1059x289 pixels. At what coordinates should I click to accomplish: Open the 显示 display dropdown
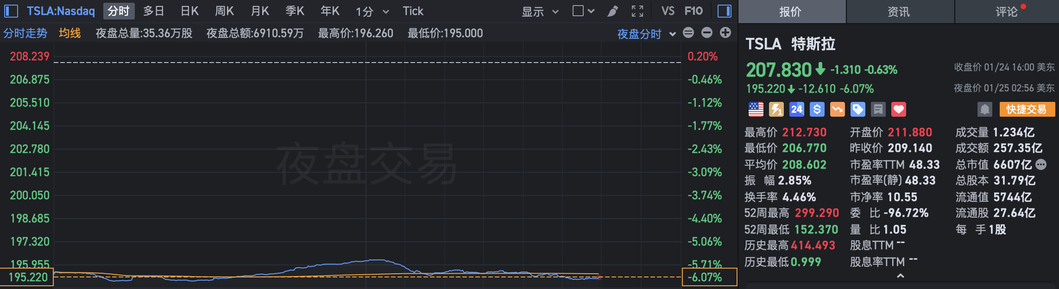point(540,12)
